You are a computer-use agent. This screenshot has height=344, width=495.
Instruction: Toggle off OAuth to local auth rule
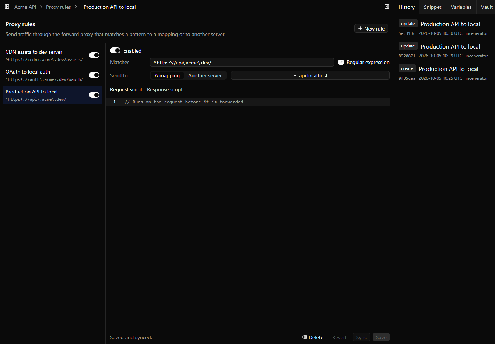94,75
